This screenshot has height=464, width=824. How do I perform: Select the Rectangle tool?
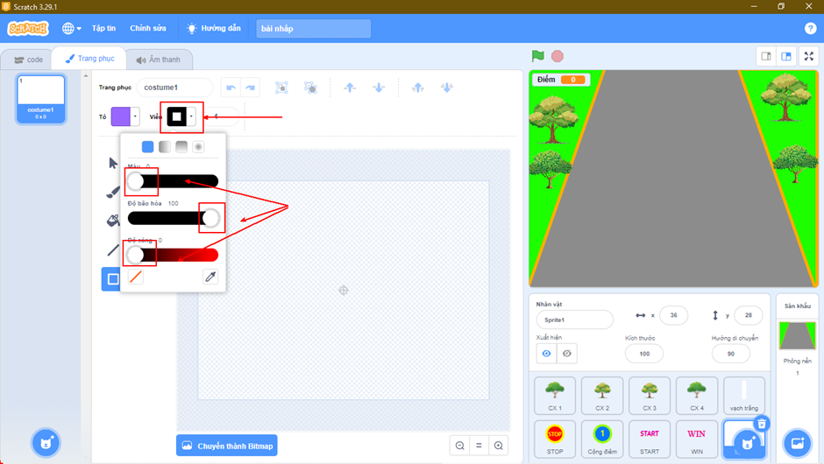(112, 279)
